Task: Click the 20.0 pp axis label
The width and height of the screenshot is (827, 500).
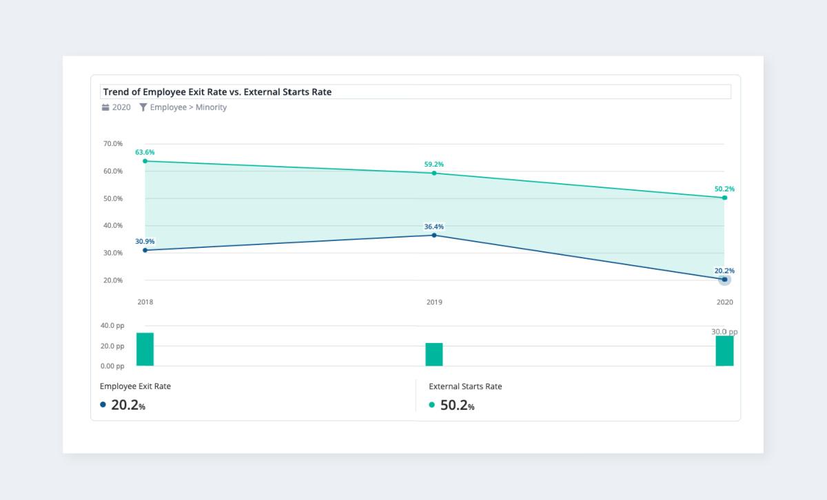Action: click(112, 346)
